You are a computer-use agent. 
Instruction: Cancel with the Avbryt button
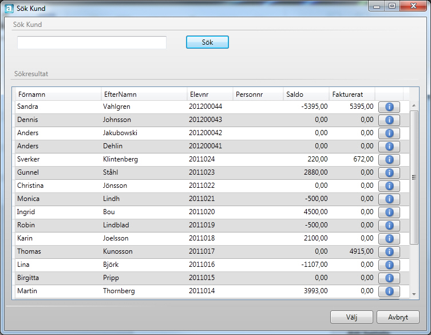[x=398, y=317]
